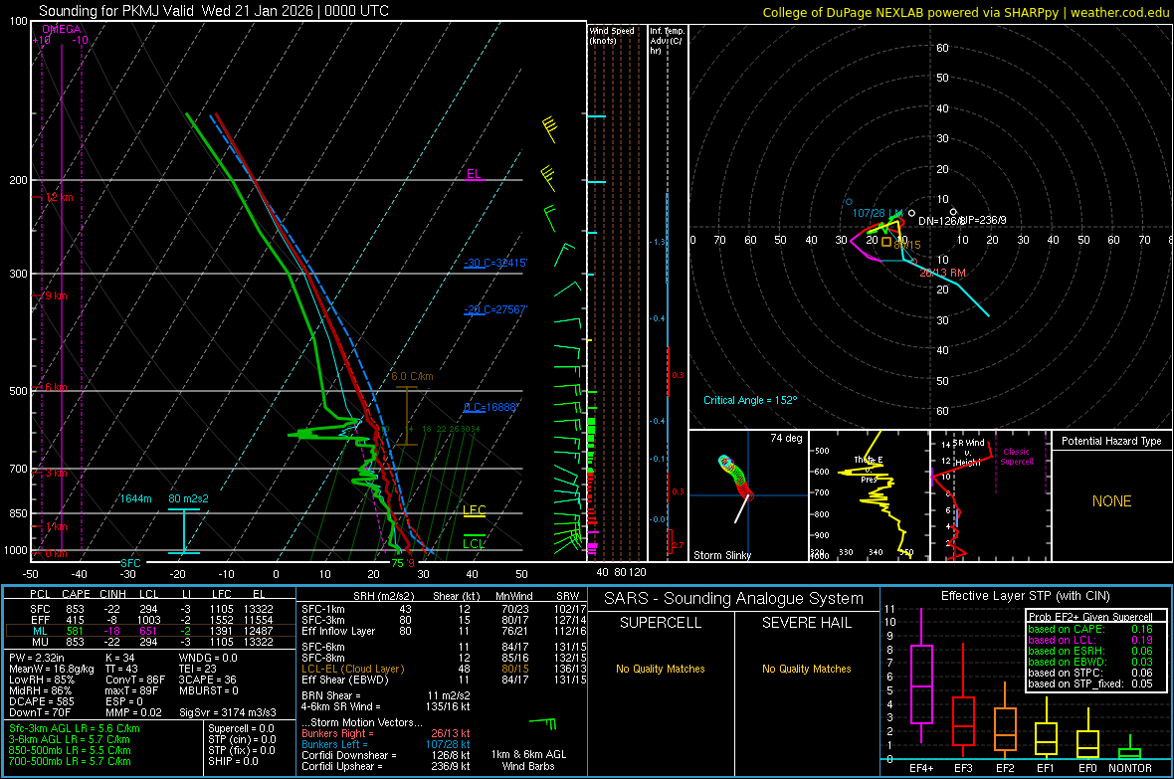Click the sounding title for PKMJ
Image resolution: width=1174 pixels, height=779 pixels.
213,11
